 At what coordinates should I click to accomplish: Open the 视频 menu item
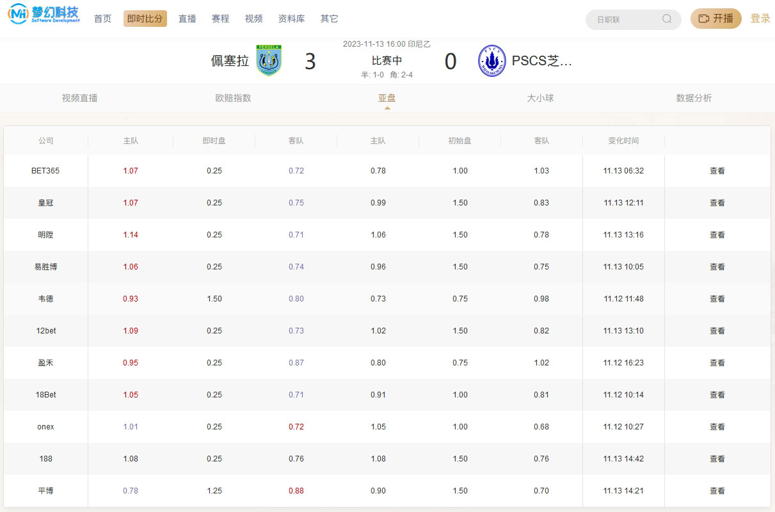[254, 19]
